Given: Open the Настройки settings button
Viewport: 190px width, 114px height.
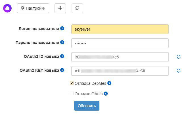Looking at the screenshot, I should coord(33,8).
